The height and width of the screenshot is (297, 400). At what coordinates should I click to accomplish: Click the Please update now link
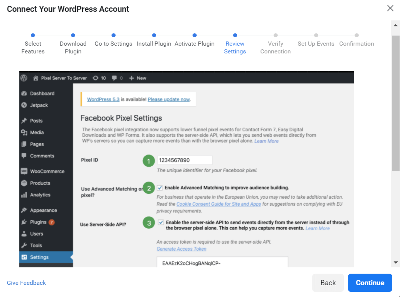coord(169,99)
